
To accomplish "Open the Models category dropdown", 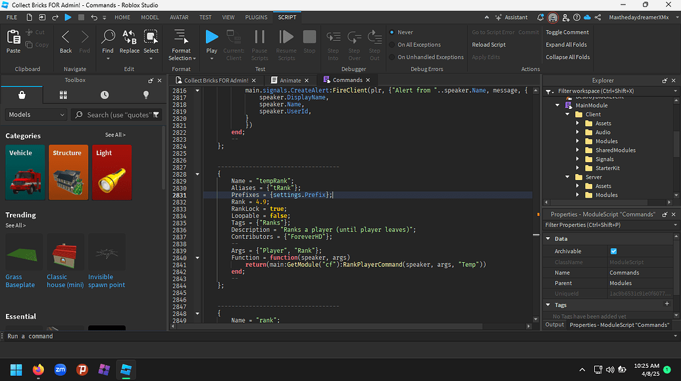I will pos(36,115).
